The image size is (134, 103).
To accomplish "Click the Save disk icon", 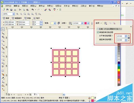I will point(11,10).
